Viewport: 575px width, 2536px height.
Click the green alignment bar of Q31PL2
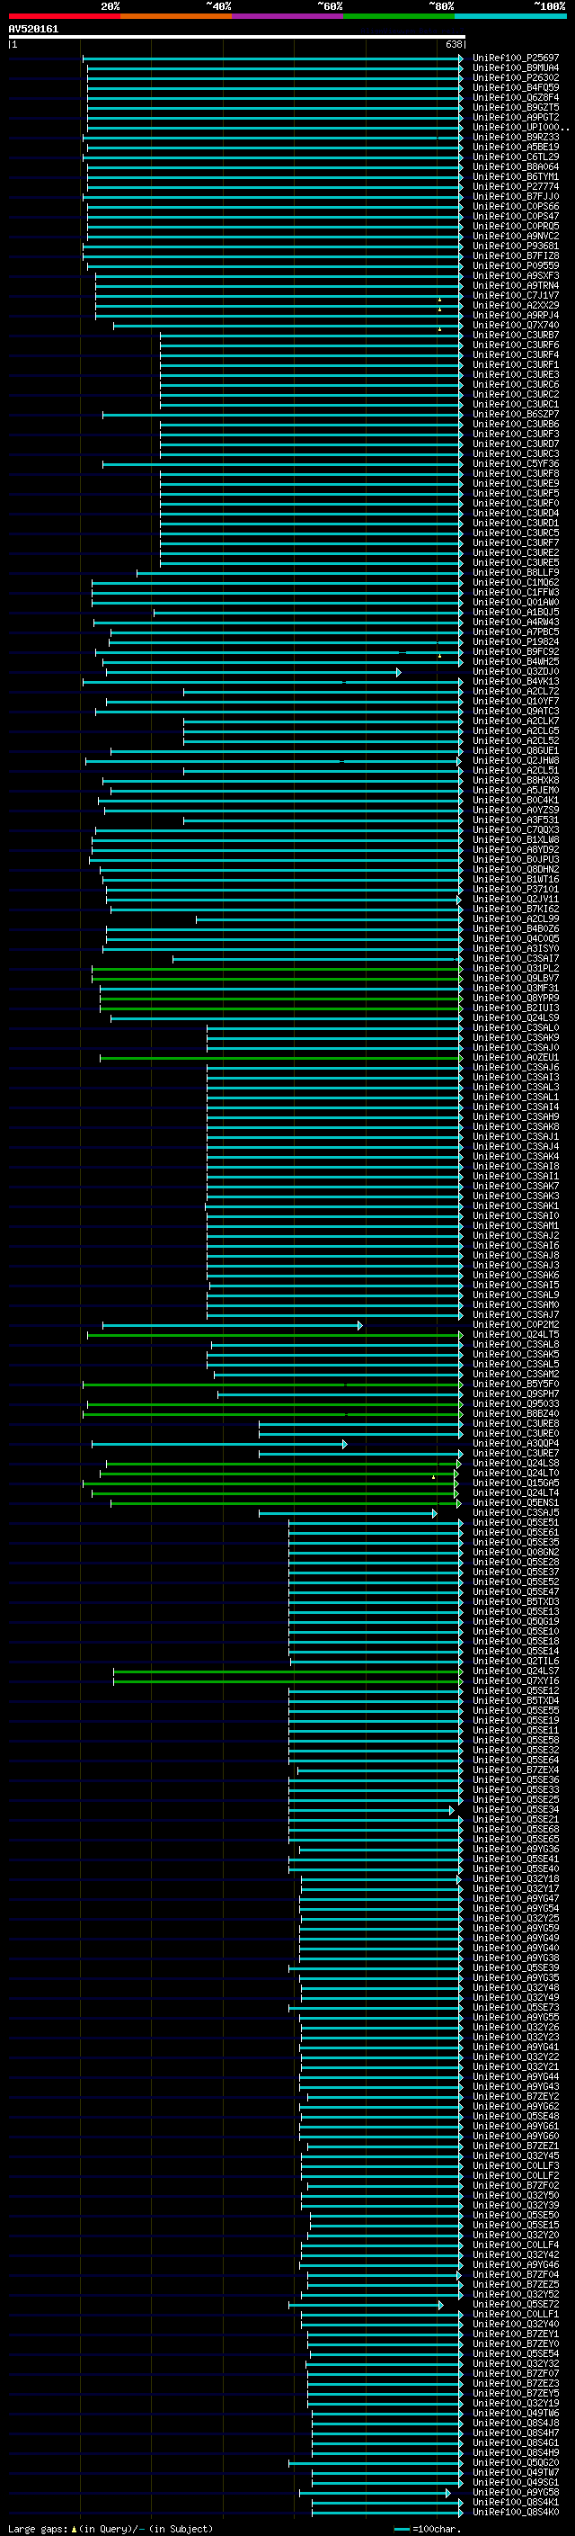coord(278,969)
